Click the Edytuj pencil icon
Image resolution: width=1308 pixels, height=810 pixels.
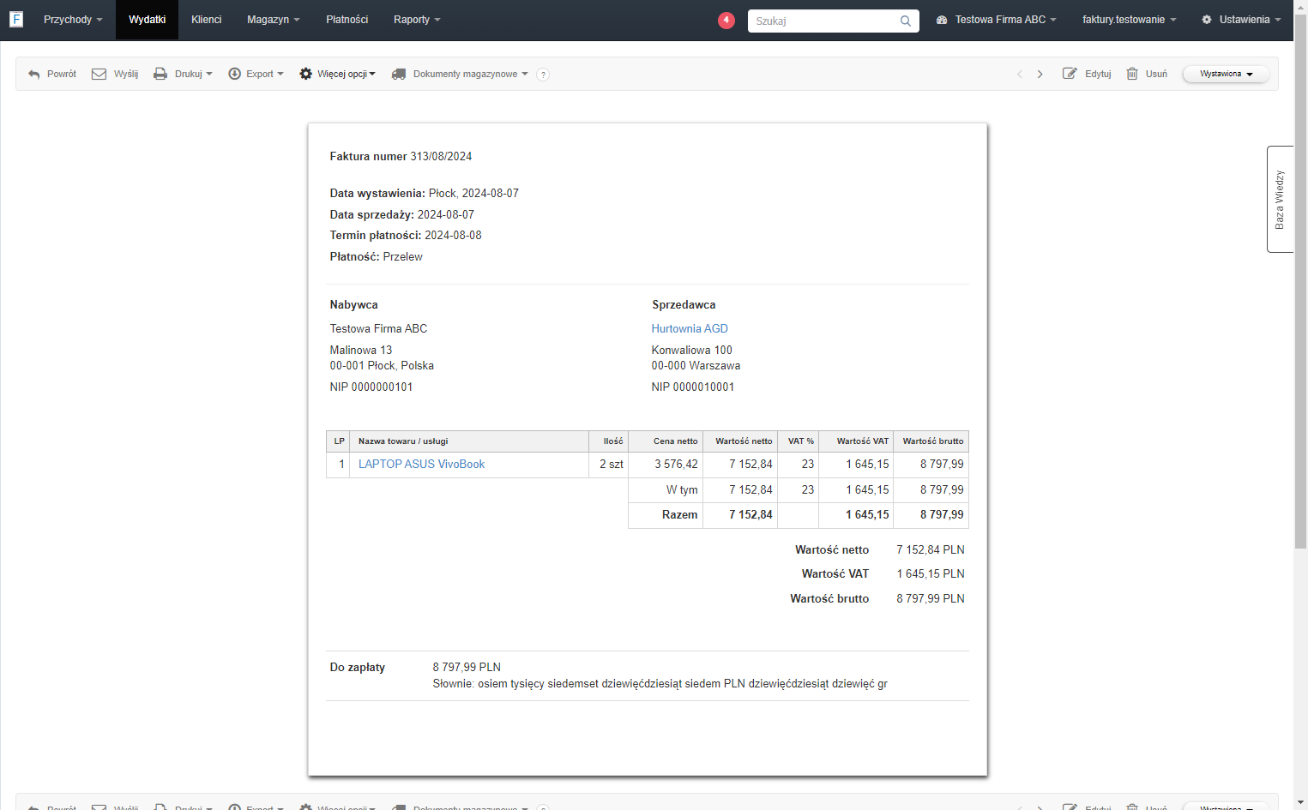point(1070,74)
